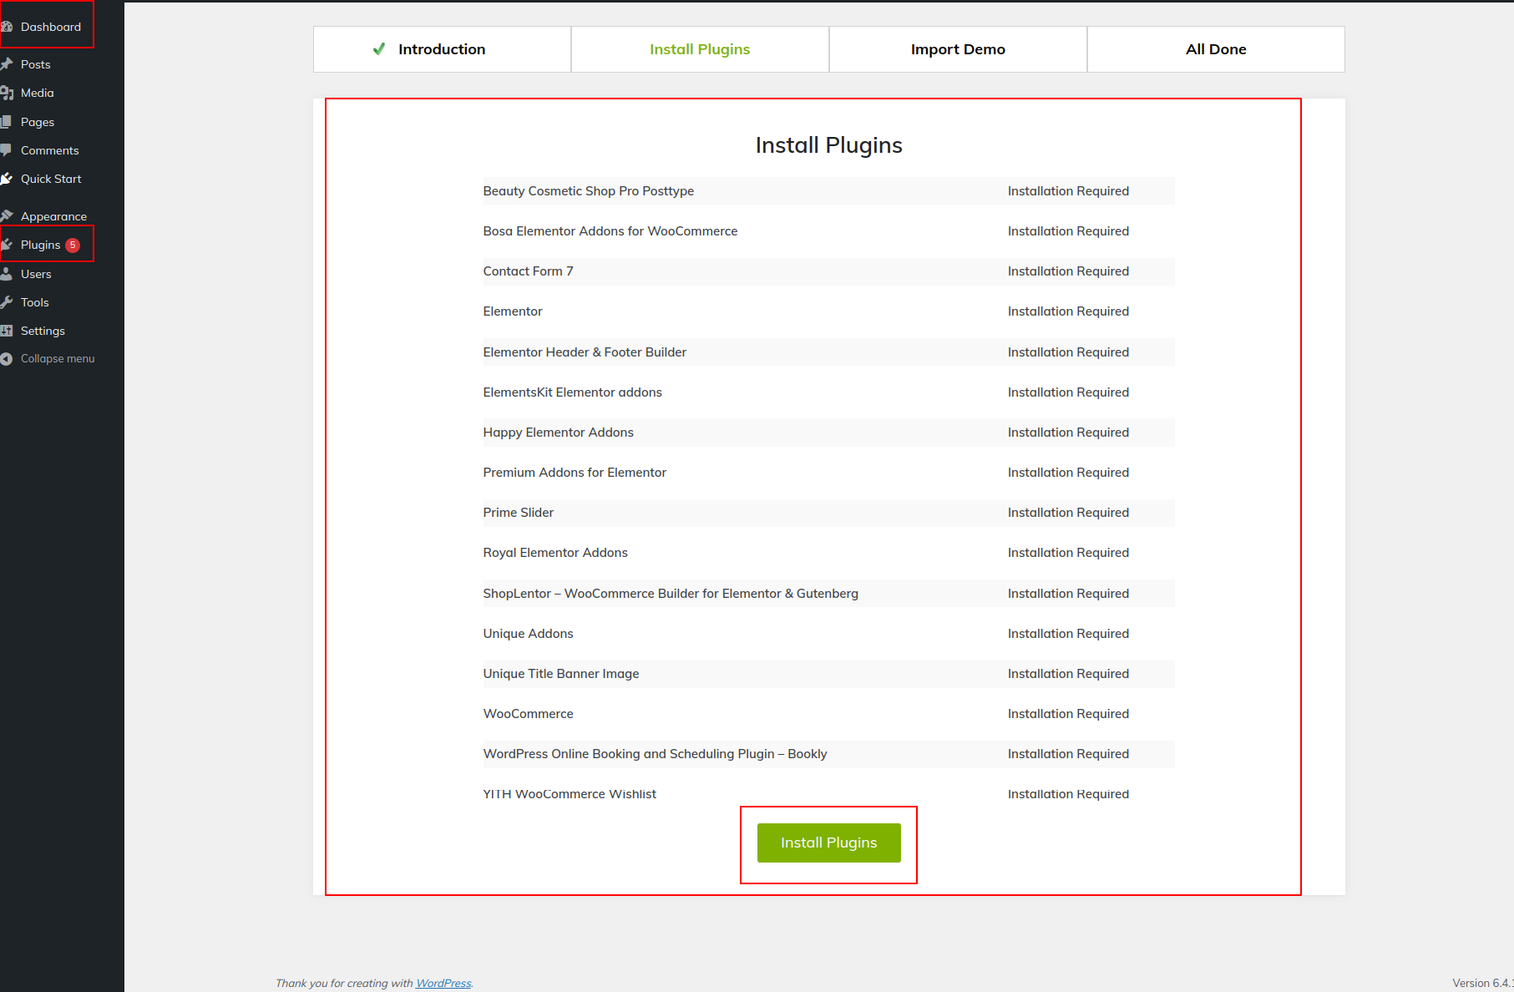Collapse the admin sidebar menu
Viewport: 1514px width, 992px height.
57,359
